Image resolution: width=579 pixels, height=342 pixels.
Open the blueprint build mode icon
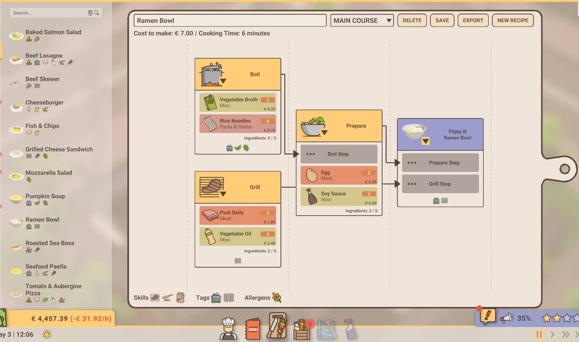point(326,329)
